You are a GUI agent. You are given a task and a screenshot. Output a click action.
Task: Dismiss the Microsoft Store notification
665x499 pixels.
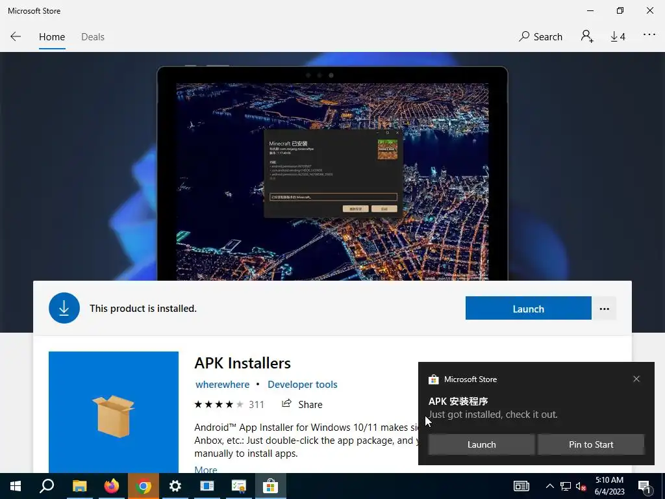636,379
